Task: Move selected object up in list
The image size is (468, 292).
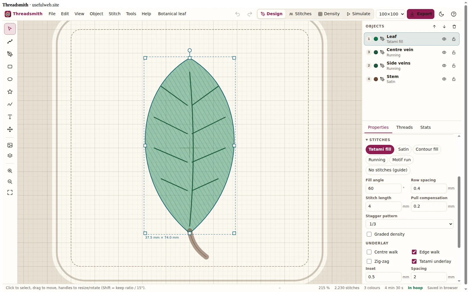Action: pyautogui.click(x=434, y=27)
